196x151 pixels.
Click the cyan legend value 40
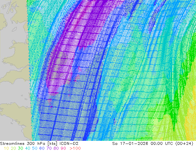tap(28, 148)
